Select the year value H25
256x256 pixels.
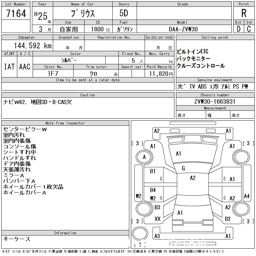[x=41, y=16]
